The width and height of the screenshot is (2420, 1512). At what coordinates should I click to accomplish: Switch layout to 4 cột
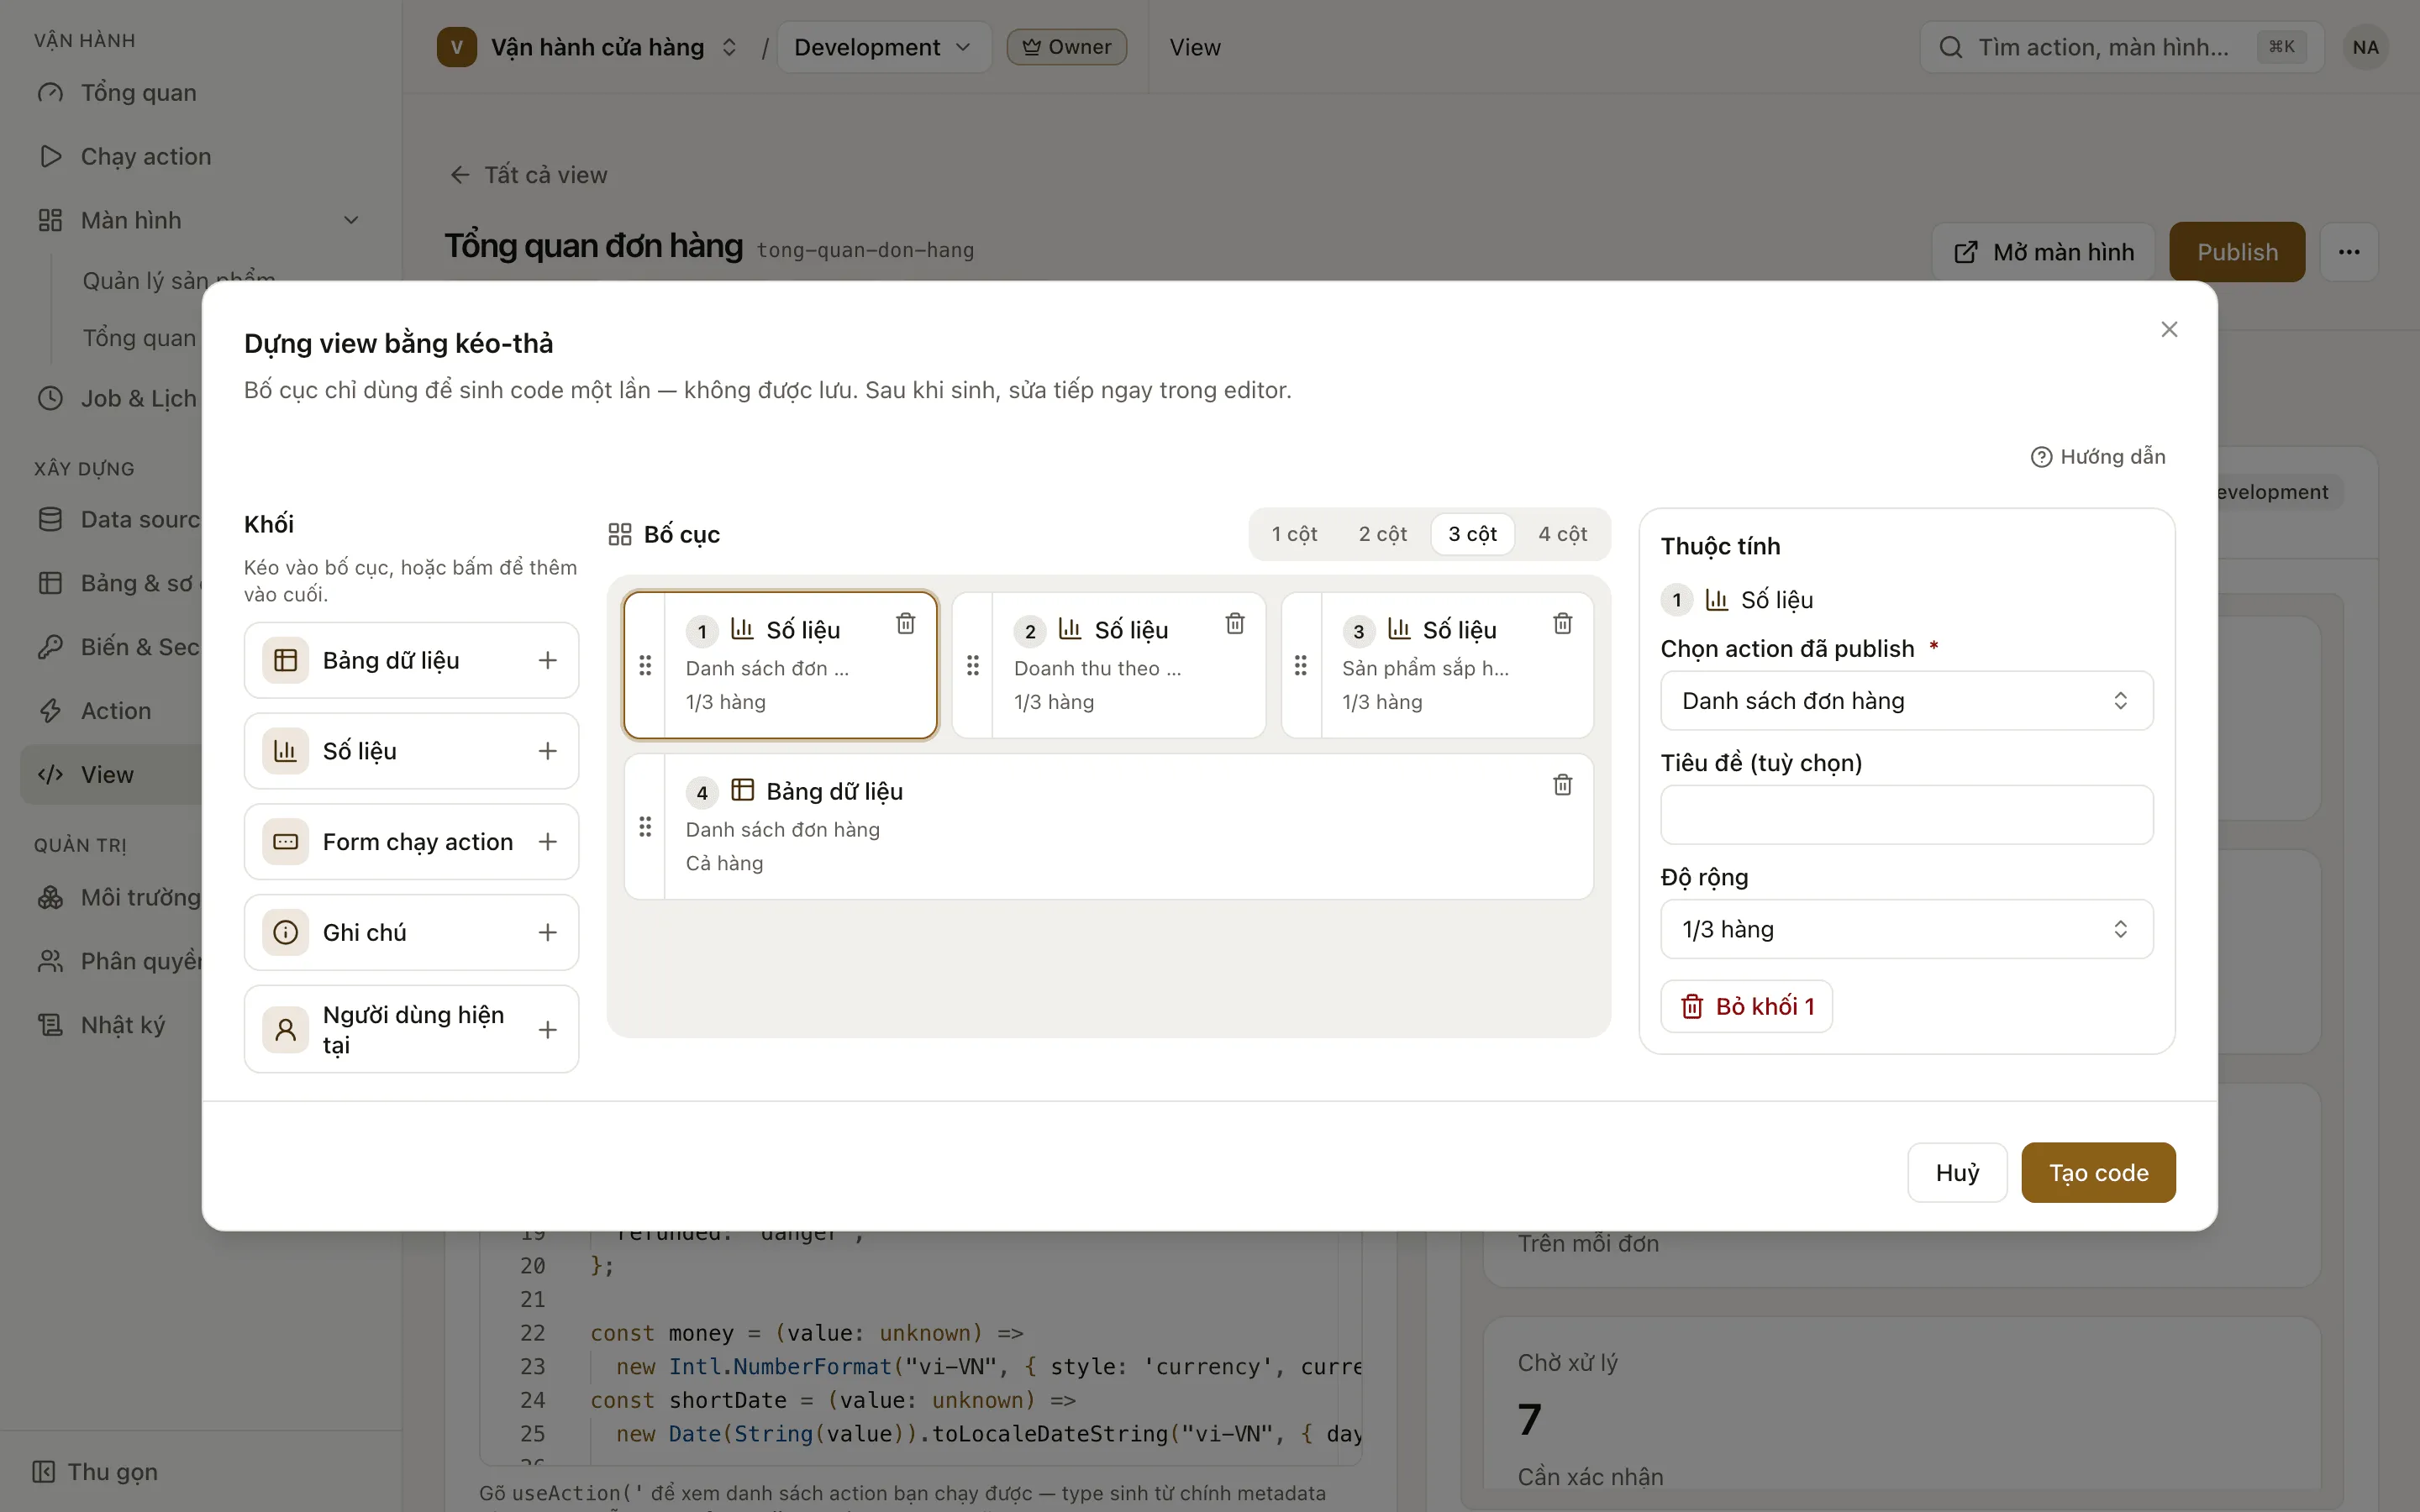[x=1562, y=534]
